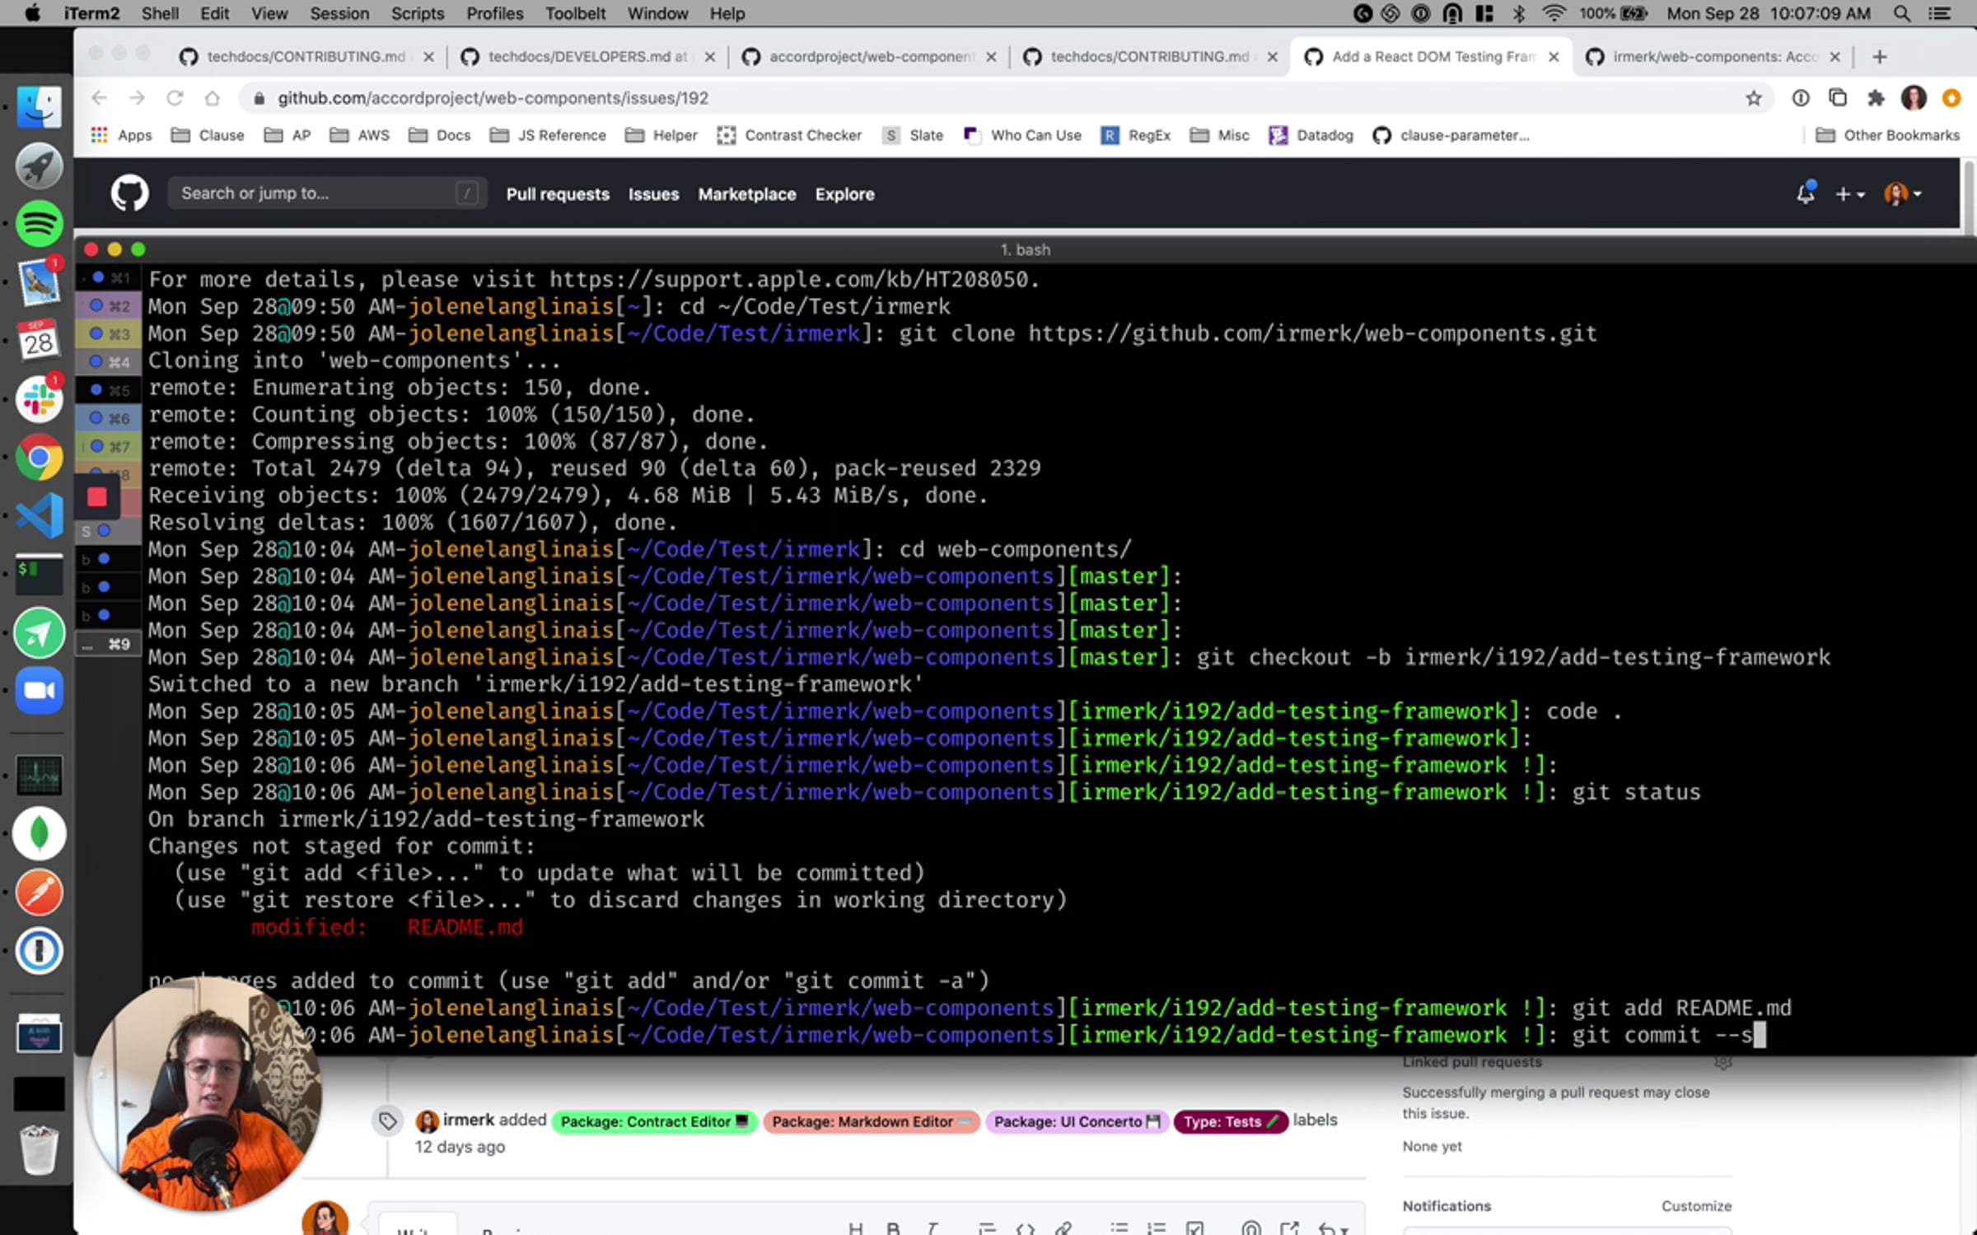Click the Type: Tests label
This screenshot has height=1235, width=1977.
point(1230,1121)
